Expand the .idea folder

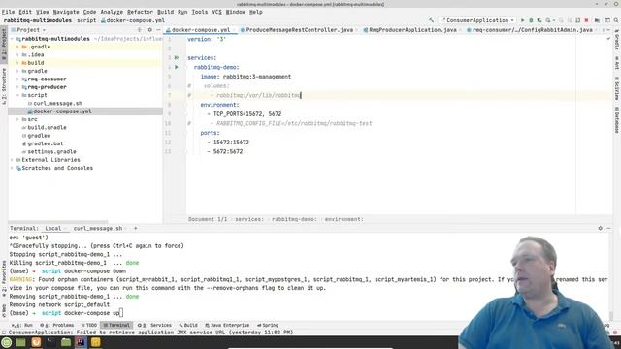pos(17,54)
